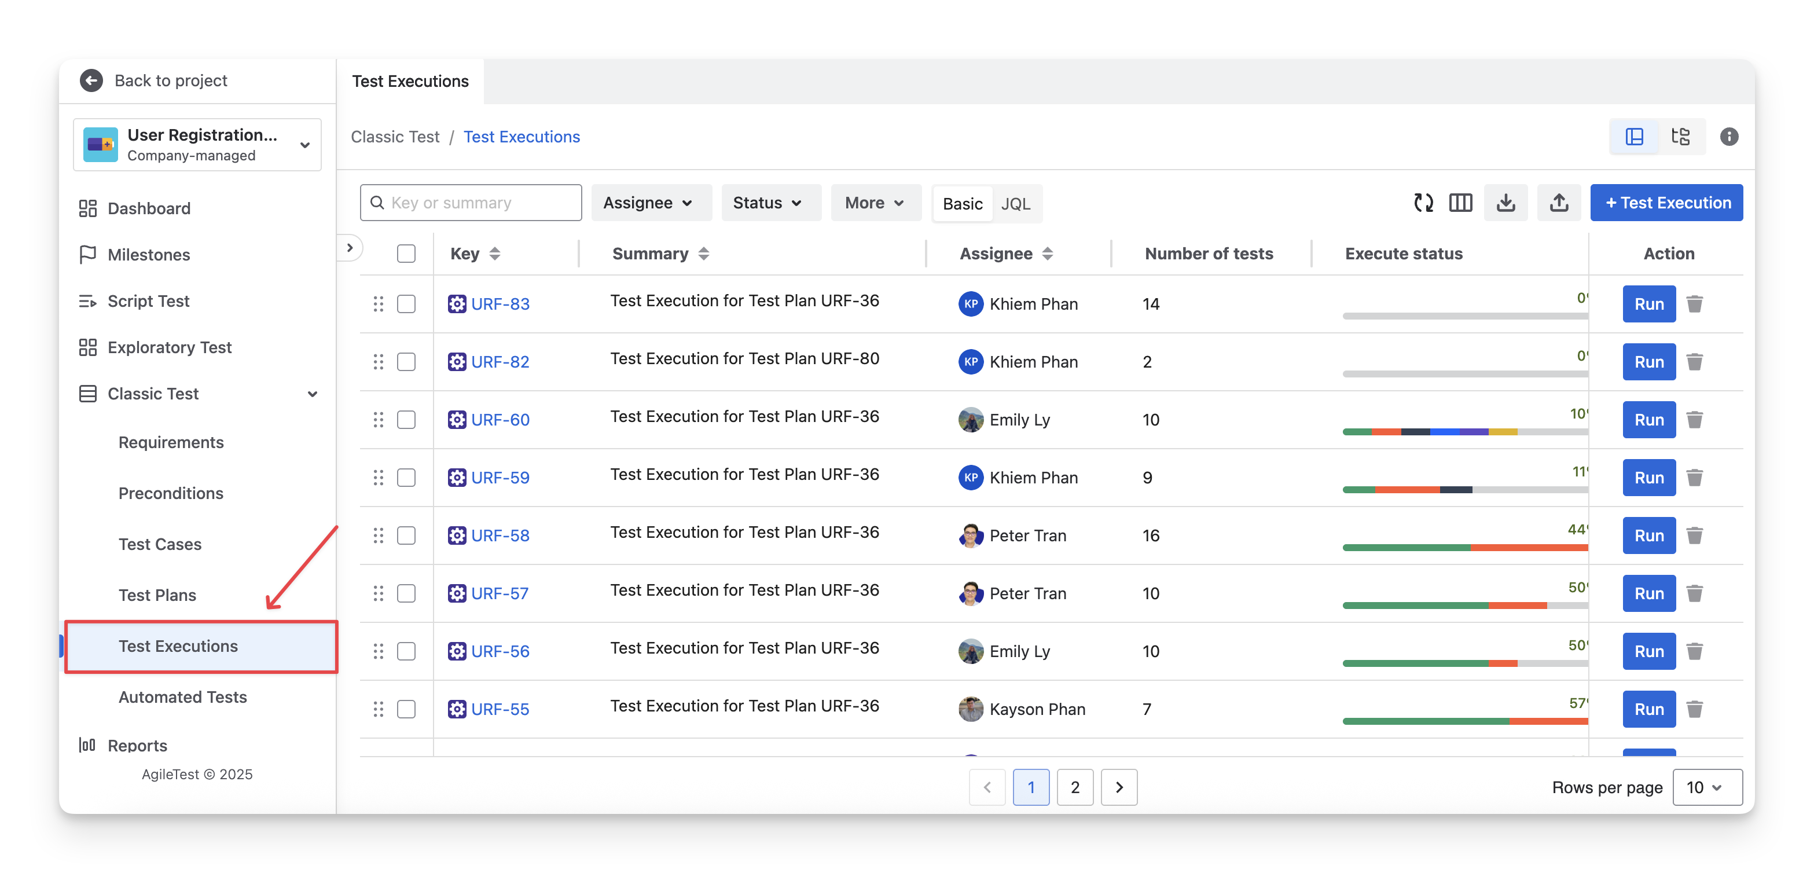This screenshot has width=1814, height=873.
Task: Open the Assignee filter dropdown
Action: (650, 203)
